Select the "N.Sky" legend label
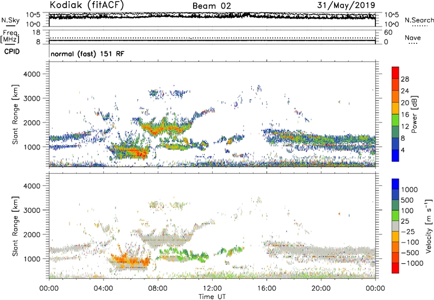The width and height of the screenshot is (434, 300). [x=10, y=20]
